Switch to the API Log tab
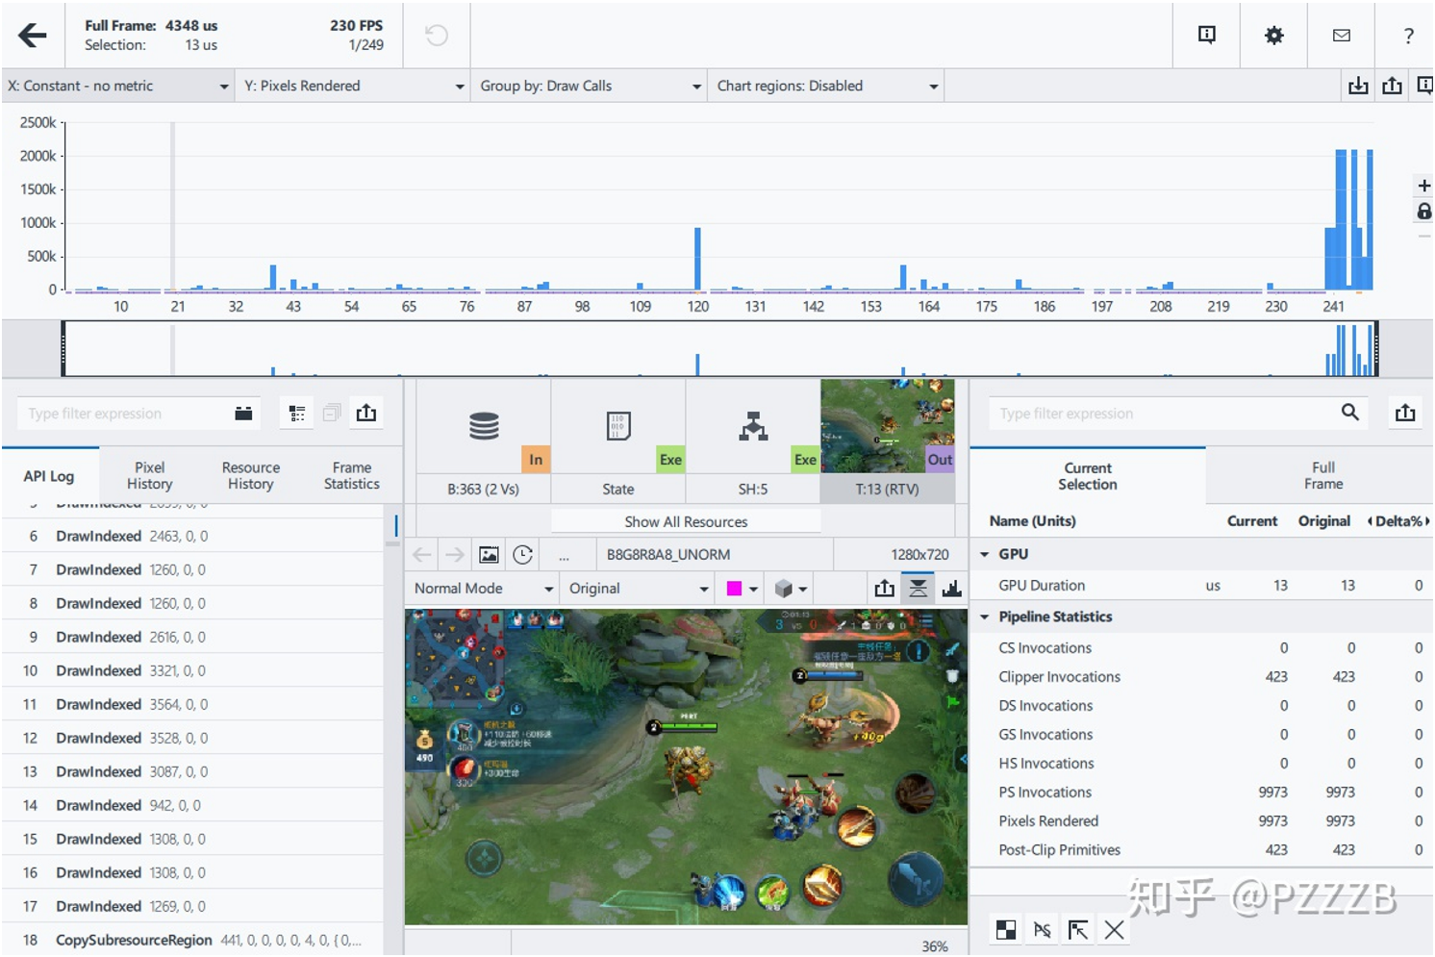The width and height of the screenshot is (1435, 957). point(49,476)
